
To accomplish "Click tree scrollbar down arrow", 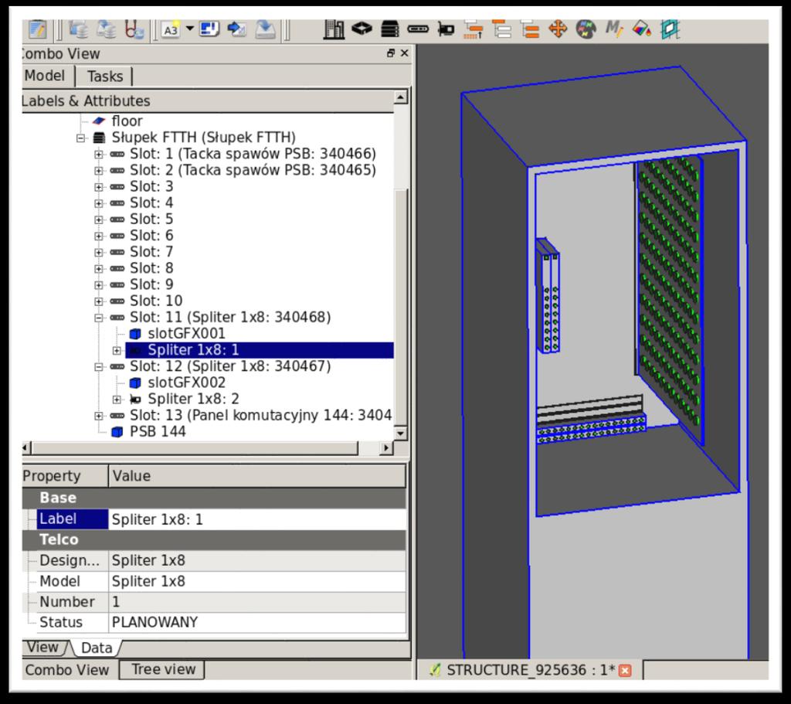I will tap(401, 433).
